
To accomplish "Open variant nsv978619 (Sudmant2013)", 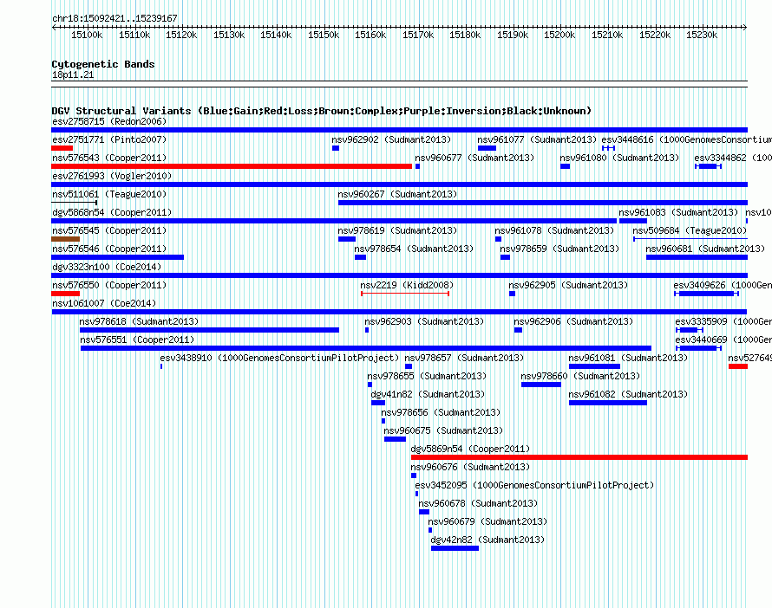I will [397, 230].
